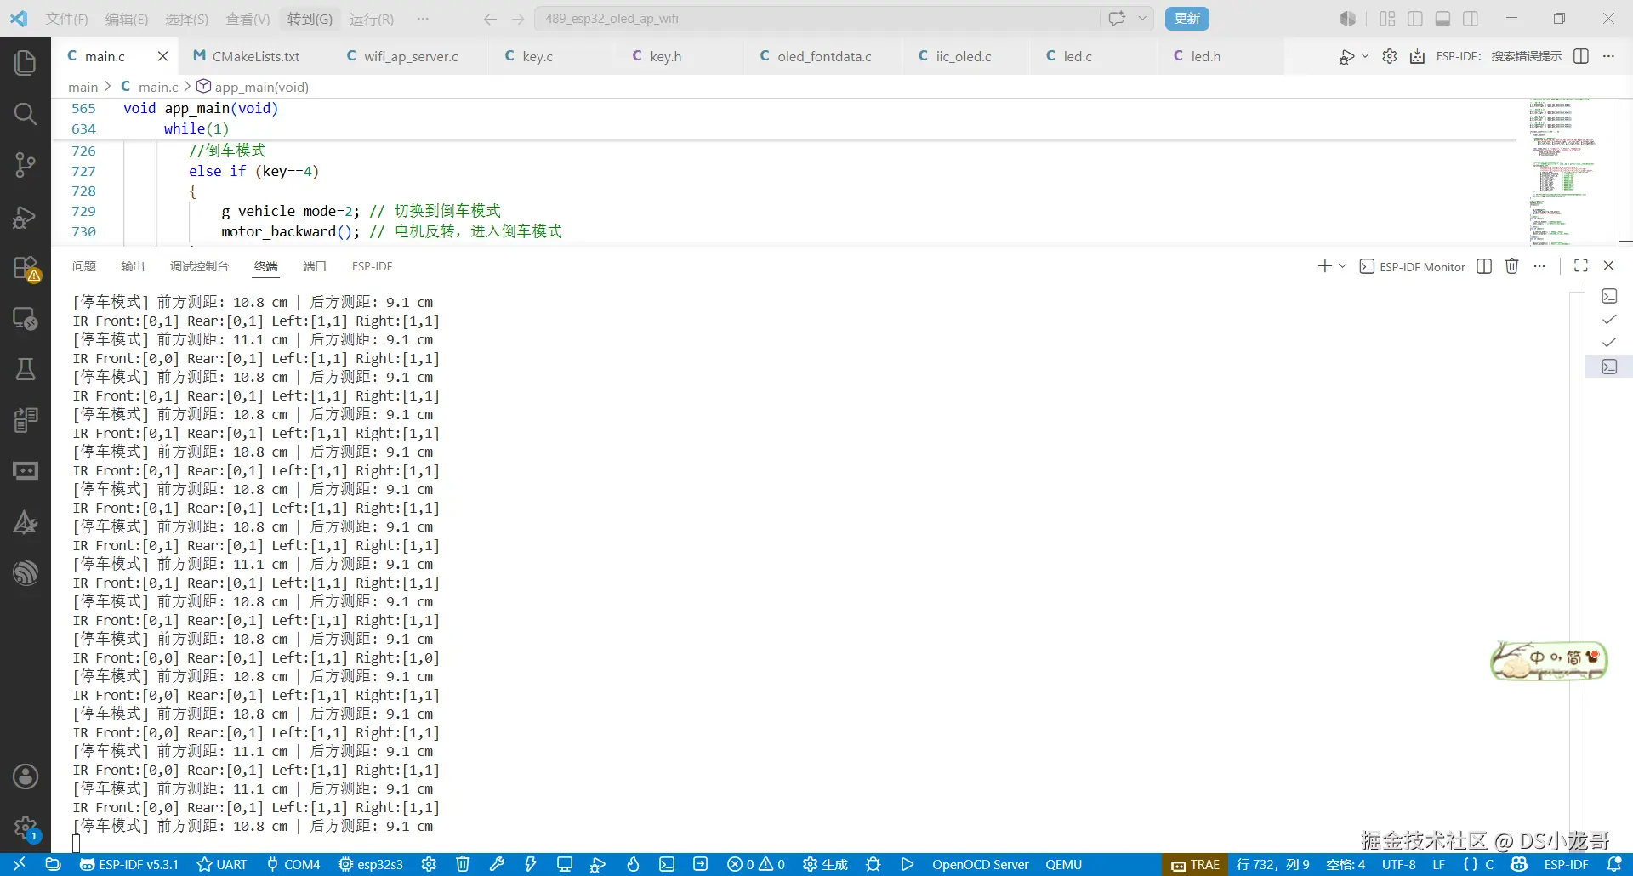Open the Testing flask view

[x=26, y=368]
